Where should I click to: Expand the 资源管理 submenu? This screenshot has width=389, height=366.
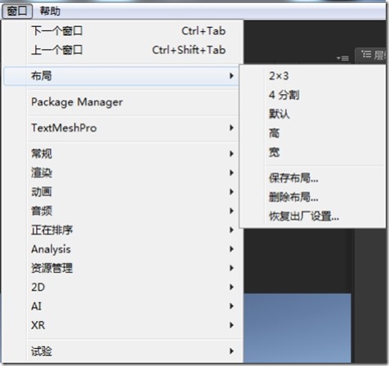122,268
